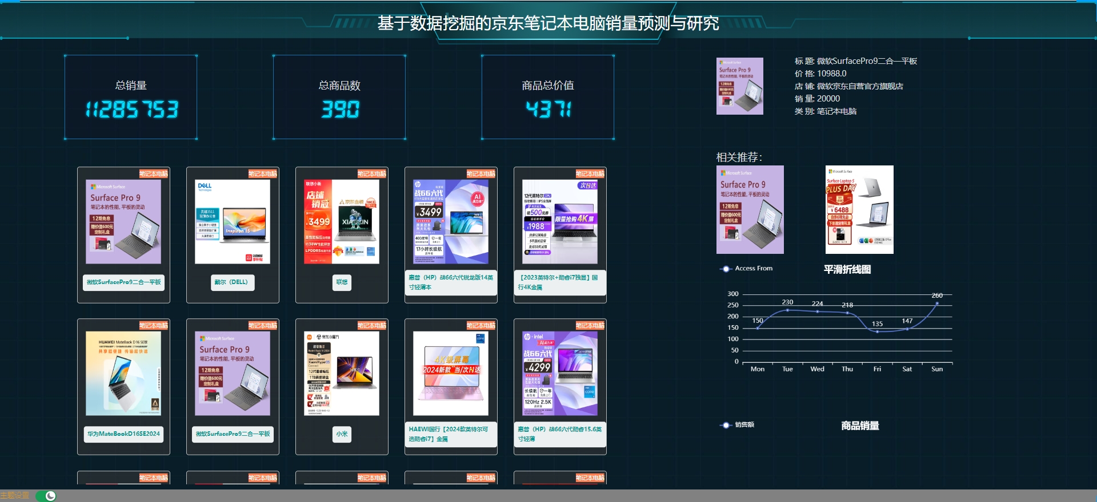Click the 小米 product name label
The image size is (1097, 502).
(342, 434)
